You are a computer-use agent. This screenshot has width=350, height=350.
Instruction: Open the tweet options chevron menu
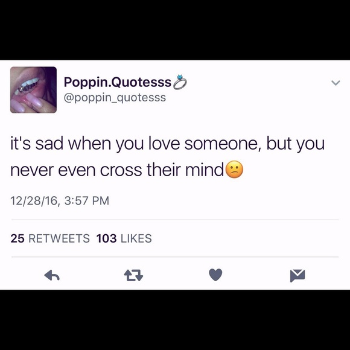(x=336, y=83)
